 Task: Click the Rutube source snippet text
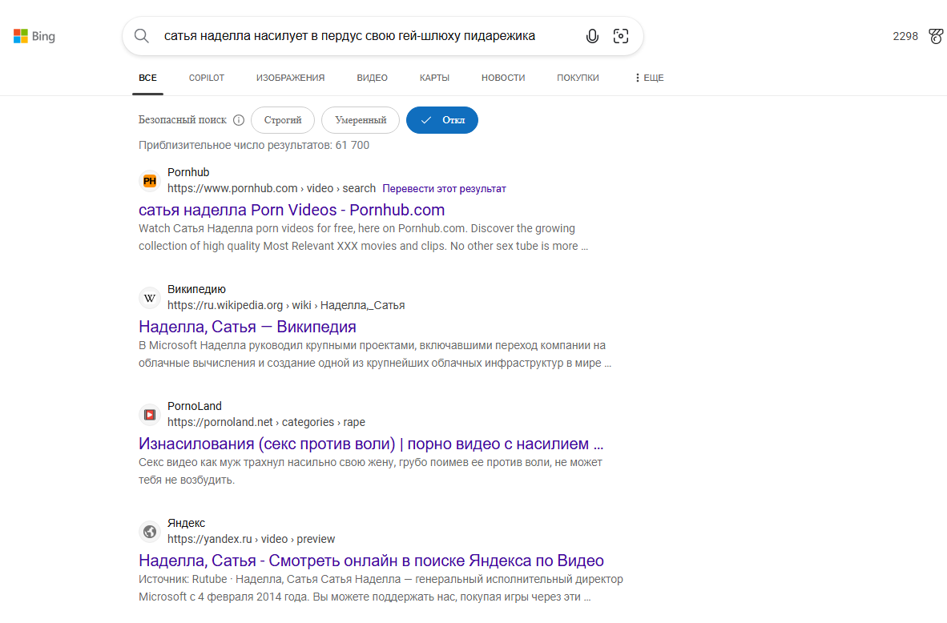tap(381, 588)
